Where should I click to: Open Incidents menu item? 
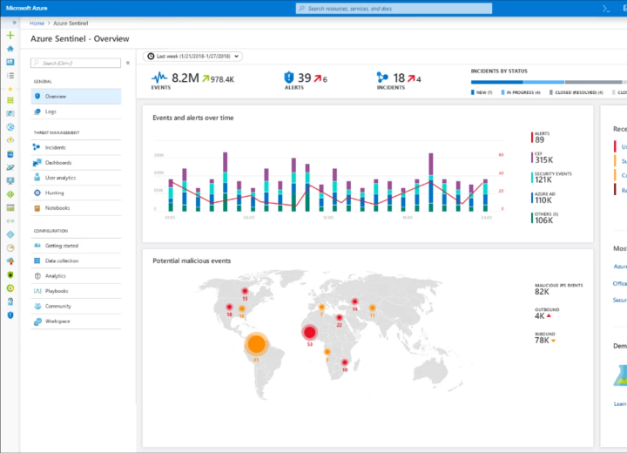(x=76, y=147)
